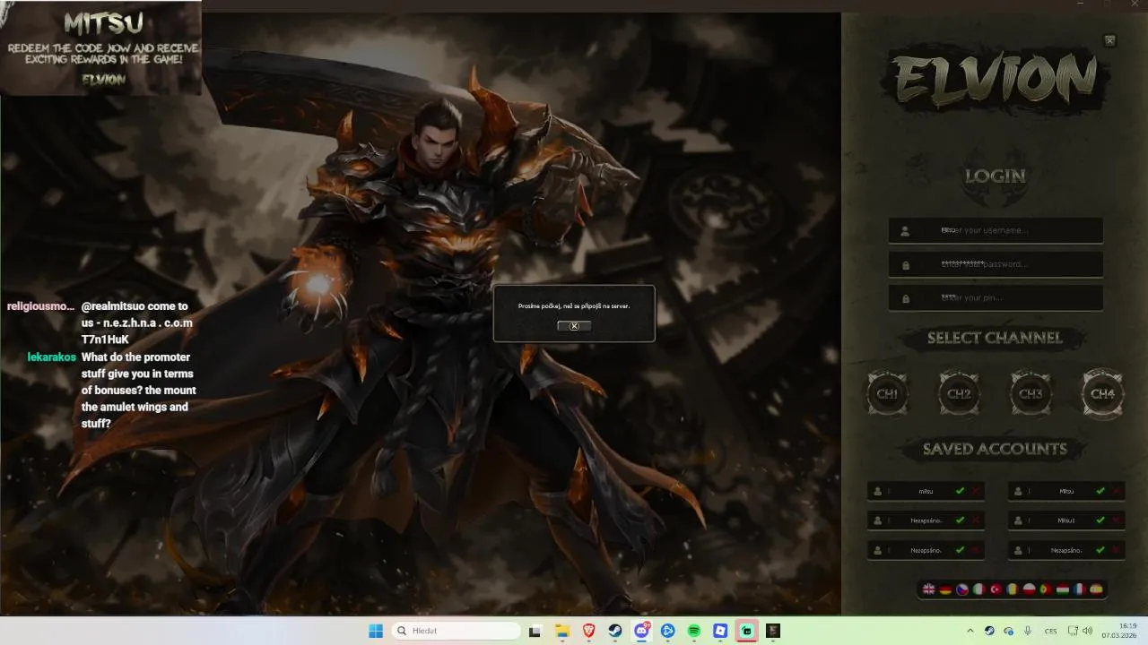Image resolution: width=1148 pixels, height=645 pixels.
Task: Click the Hledat taskbar search box
Action: (457, 631)
